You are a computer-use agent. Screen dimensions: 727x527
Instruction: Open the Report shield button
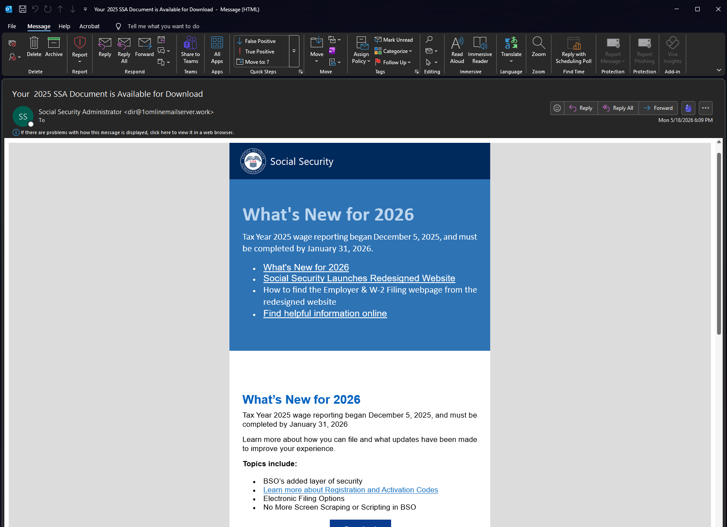pos(80,49)
